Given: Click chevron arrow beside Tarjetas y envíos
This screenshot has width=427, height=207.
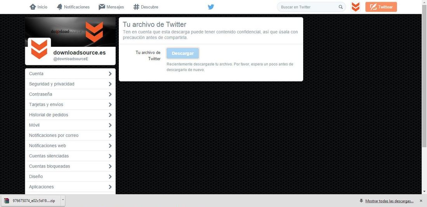Looking at the screenshot, I should coord(110,105).
